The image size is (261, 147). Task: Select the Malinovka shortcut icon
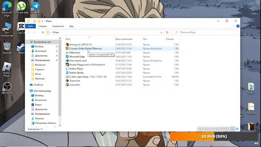tap(67, 53)
